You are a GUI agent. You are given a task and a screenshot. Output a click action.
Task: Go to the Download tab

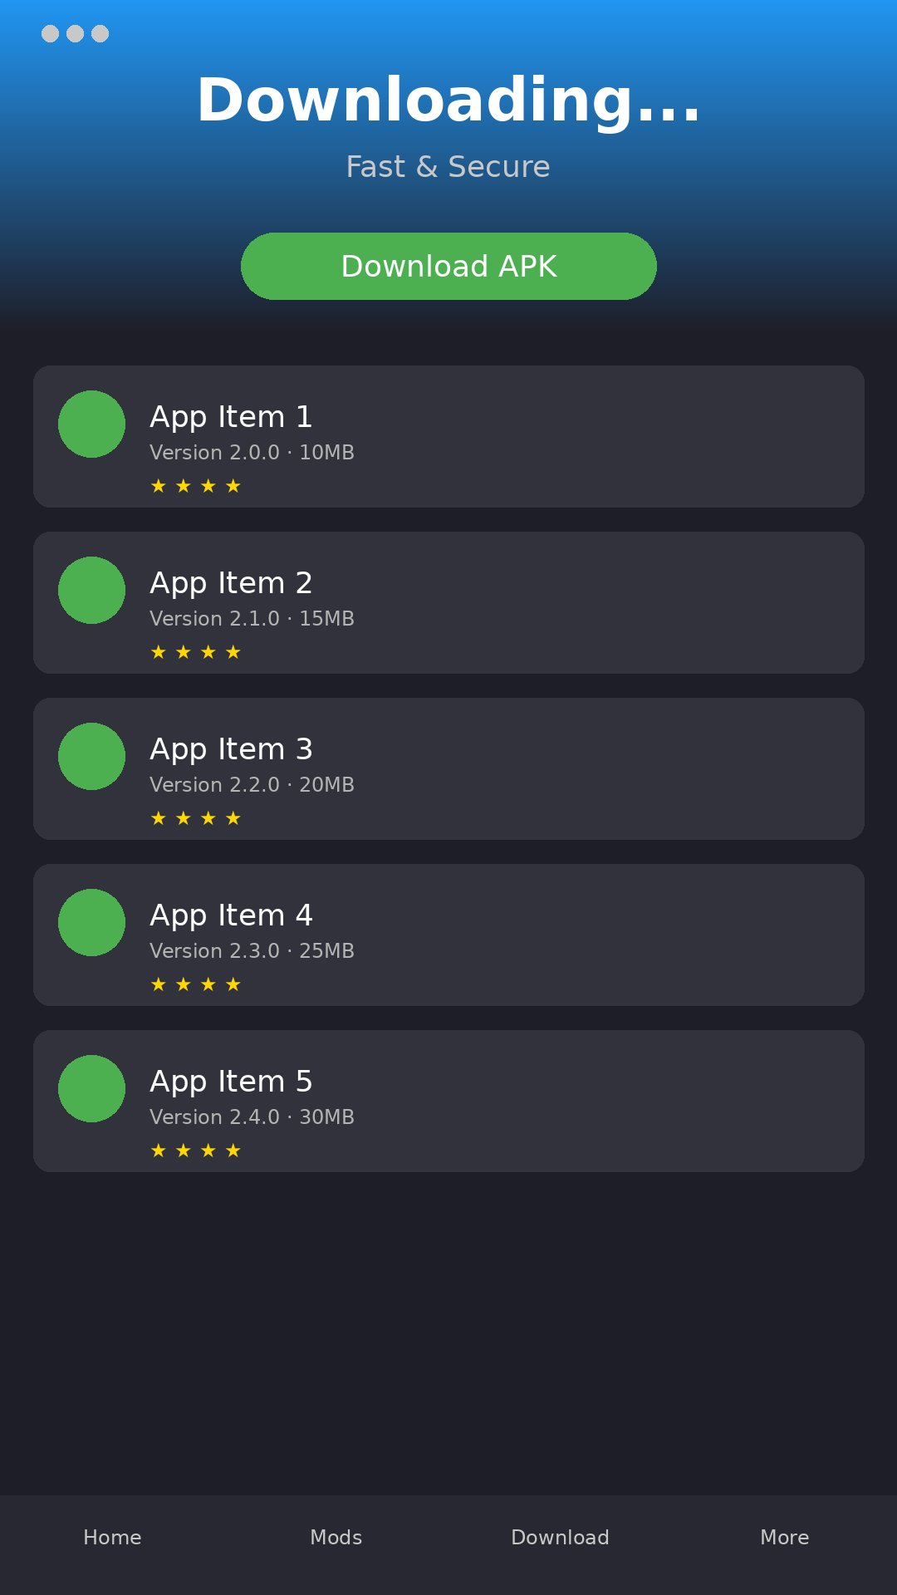(x=561, y=1537)
